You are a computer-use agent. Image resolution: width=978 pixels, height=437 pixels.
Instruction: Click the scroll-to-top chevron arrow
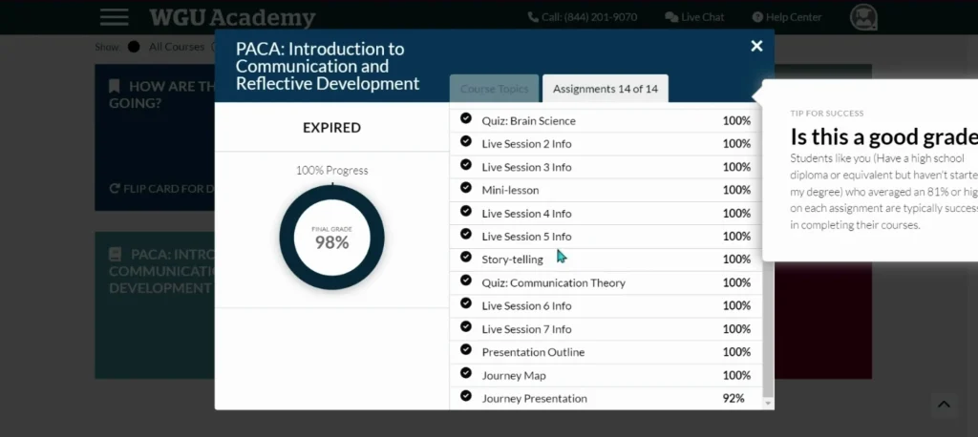point(944,405)
